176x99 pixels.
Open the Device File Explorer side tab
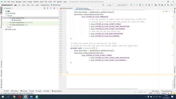(x=175, y=82)
